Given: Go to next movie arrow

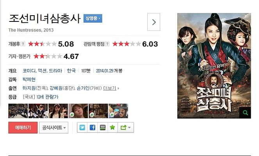Looking at the screenshot, I should [154, 22].
